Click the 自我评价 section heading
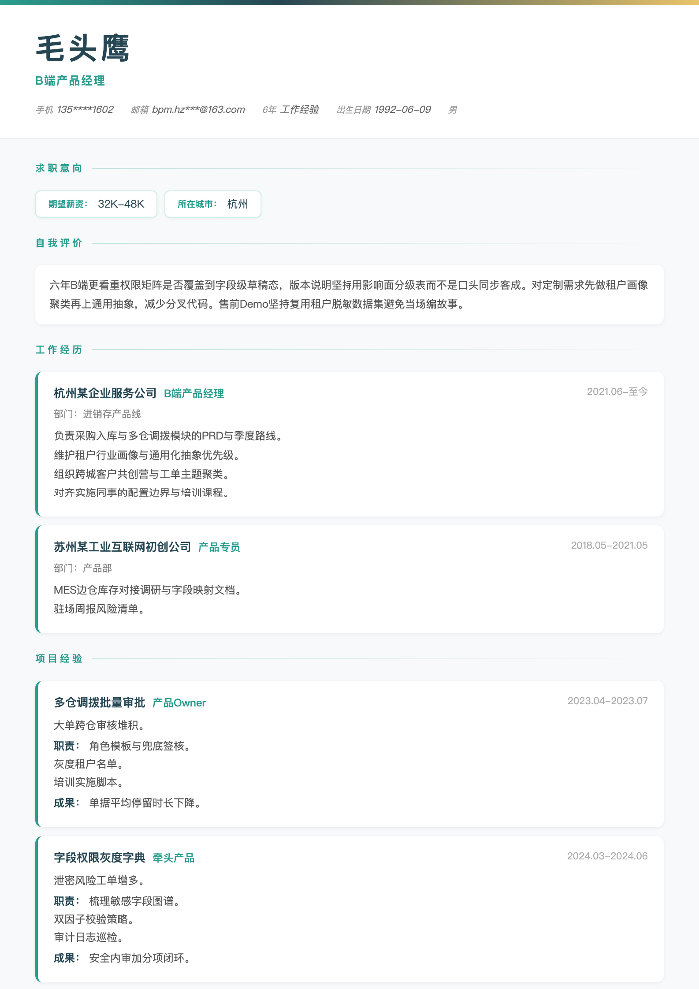 59,242
